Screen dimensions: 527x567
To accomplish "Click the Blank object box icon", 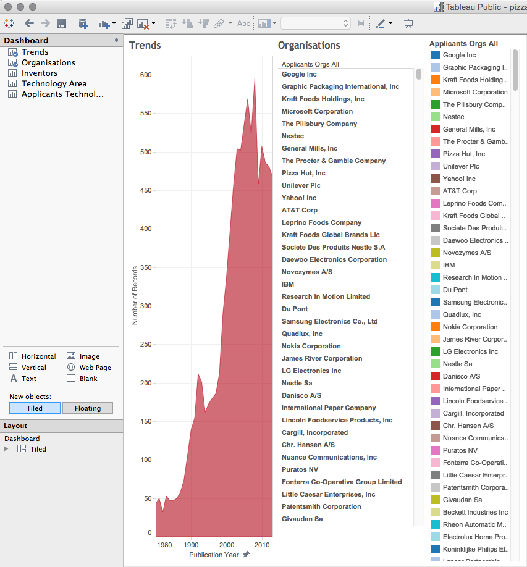I will click(x=71, y=378).
